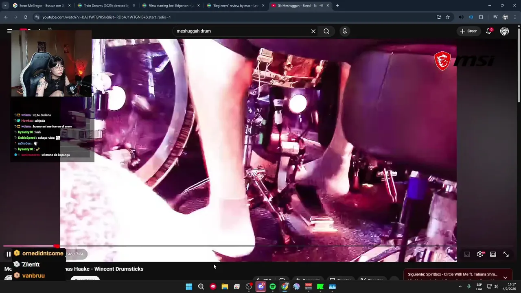Open YouTube player settings gear
Image resolution: width=521 pixels, height=293 pixels.
point(480,254)
